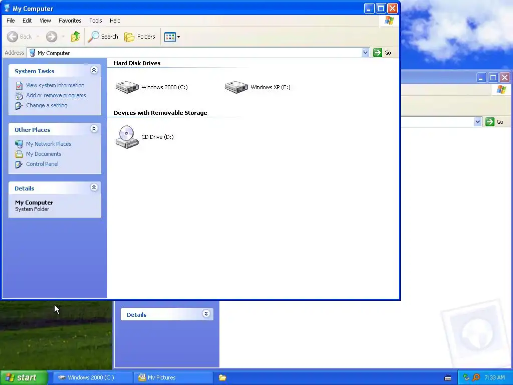Open address dropdown in background window
Image resolution: width=513 pixels, height=385 pixels.
coord(477,122)
